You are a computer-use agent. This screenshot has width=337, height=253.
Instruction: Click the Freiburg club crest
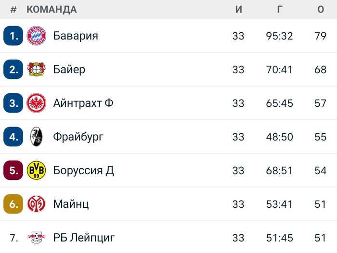[x=36, y=137]
